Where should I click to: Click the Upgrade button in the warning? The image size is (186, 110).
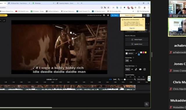[132, 28]
